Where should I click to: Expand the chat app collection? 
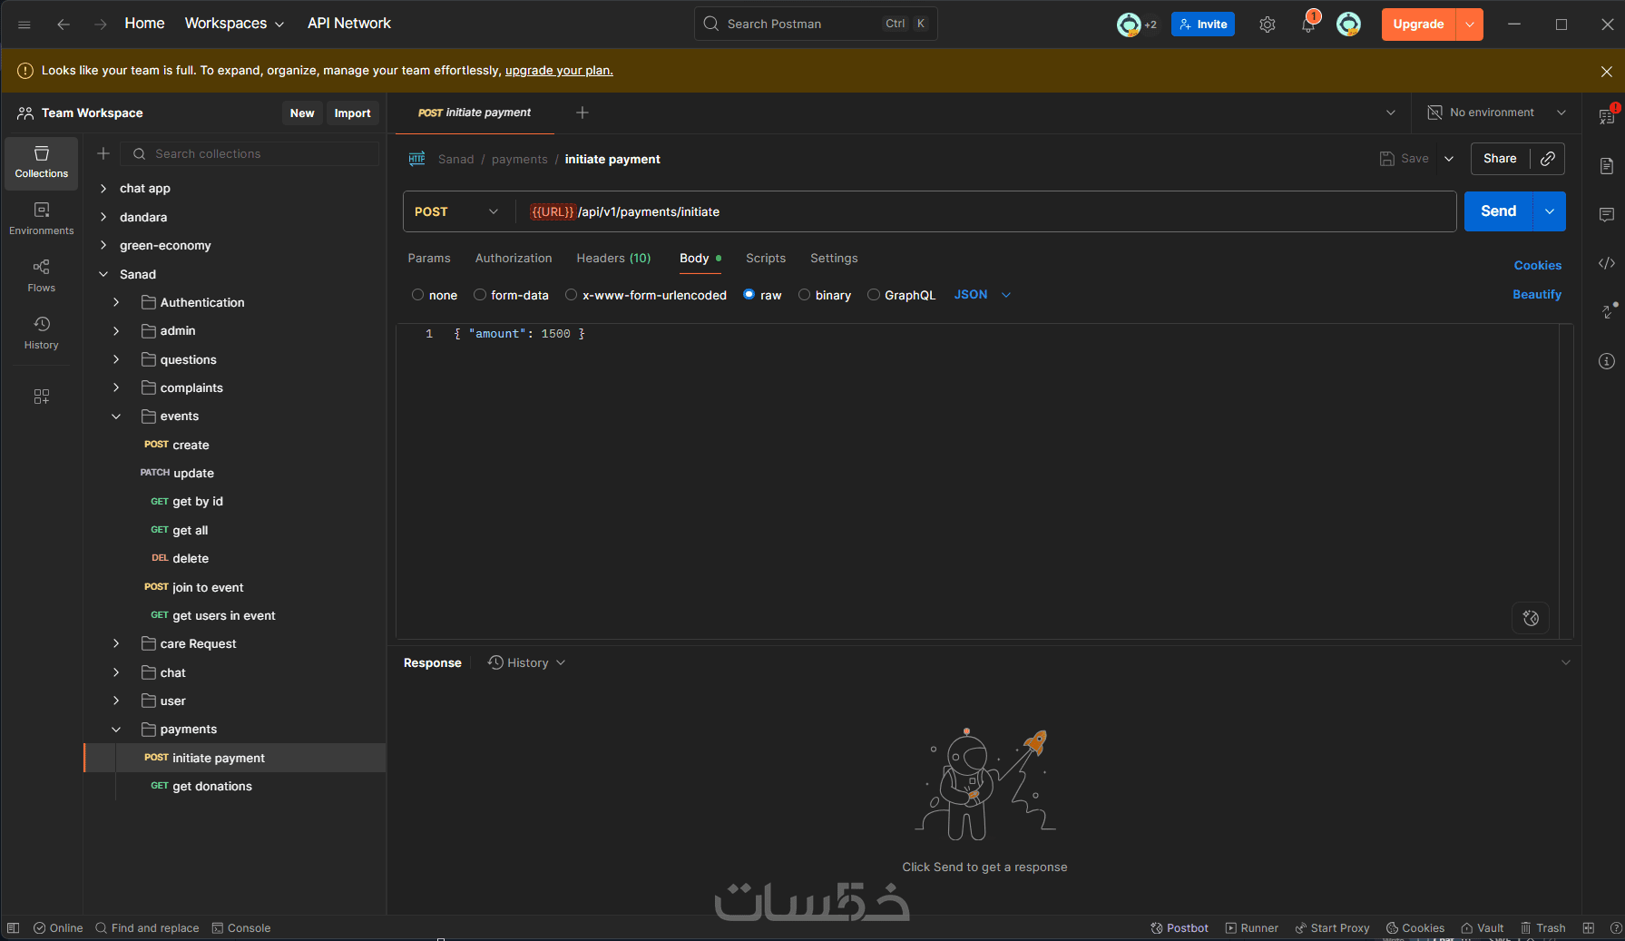[x=103, y=189]
